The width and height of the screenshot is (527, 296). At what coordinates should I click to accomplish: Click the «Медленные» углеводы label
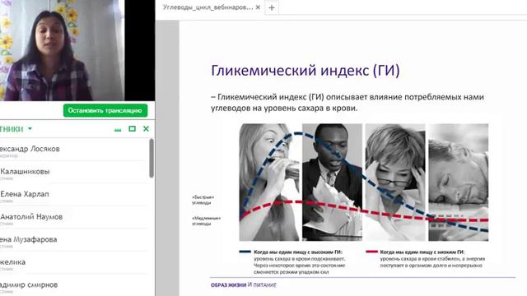[206, 220]
